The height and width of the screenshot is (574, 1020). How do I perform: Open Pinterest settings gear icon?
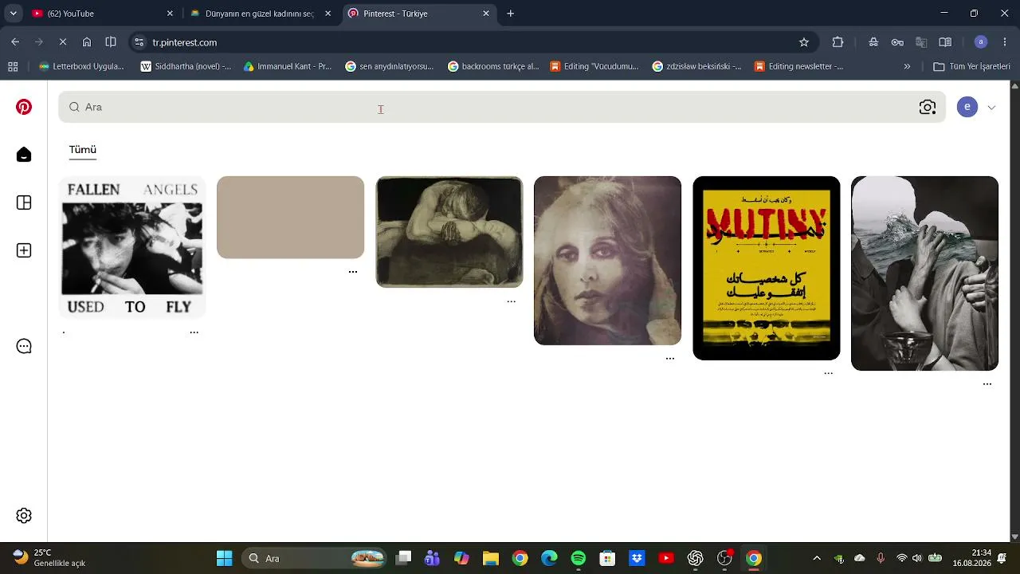(x=24, y=516)
